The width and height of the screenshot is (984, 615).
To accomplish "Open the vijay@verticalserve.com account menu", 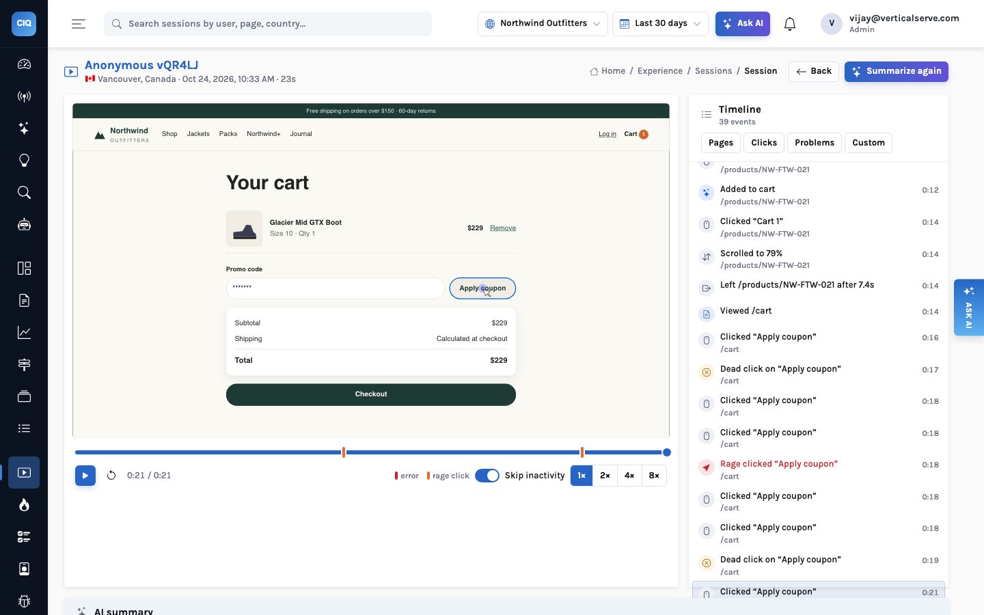I will (x=890, y=24).
